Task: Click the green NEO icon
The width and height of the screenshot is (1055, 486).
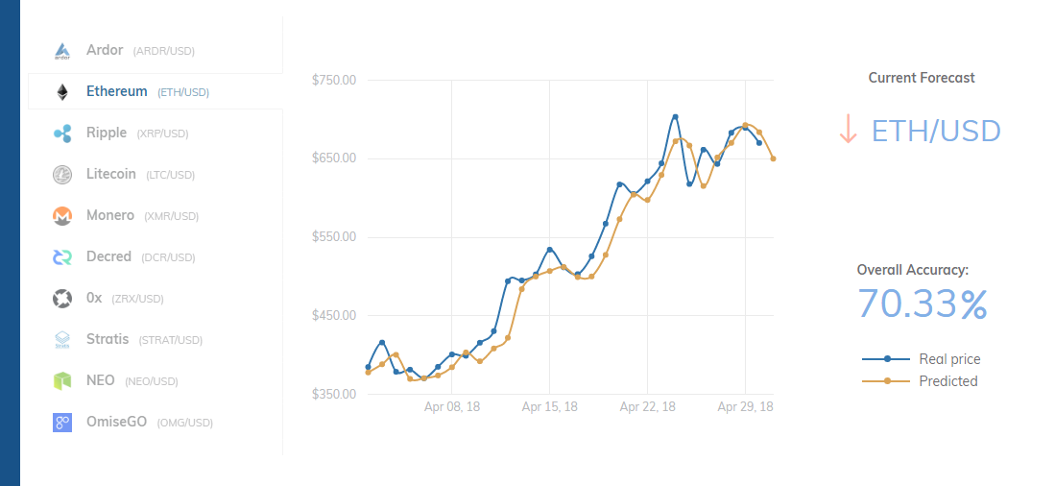Action: (62, 381)
